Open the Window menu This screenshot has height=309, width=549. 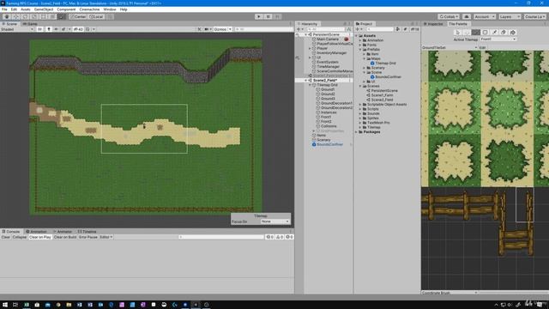click(110, 9)
